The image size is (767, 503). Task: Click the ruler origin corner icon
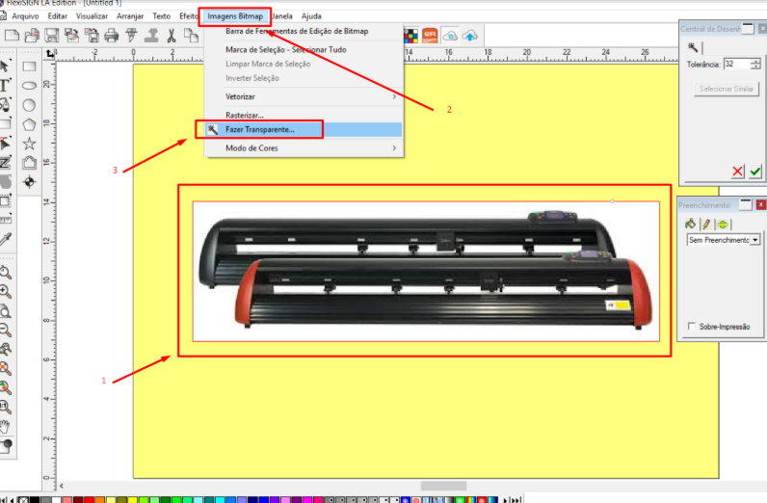(x=50, y=54)
